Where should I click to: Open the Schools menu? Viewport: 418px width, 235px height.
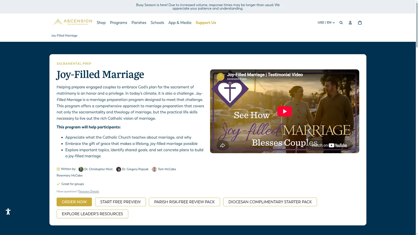click(157, 23)
